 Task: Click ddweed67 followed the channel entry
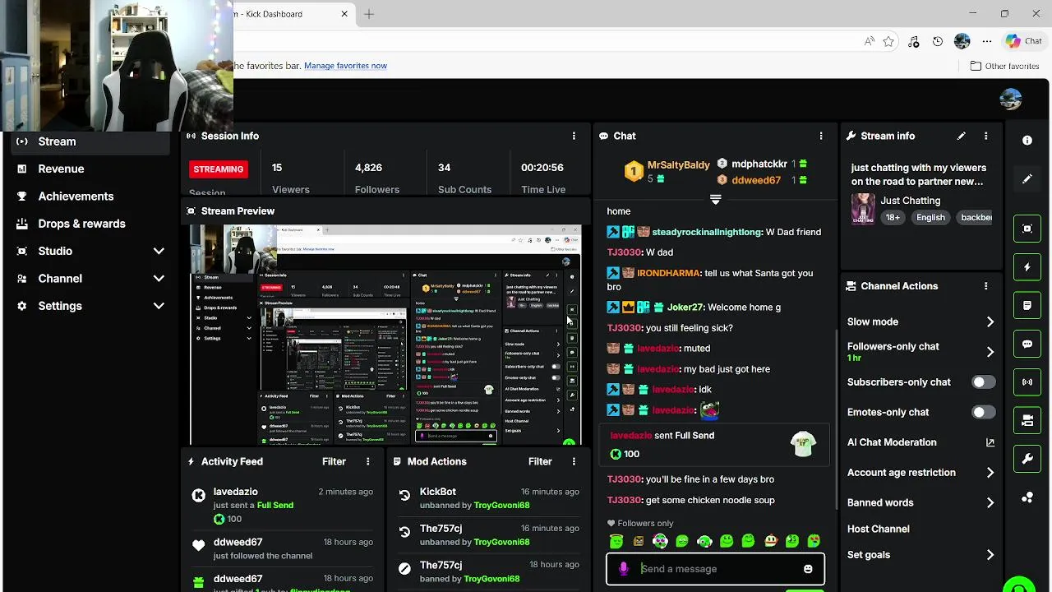pyautogui.click(x=284, y=548)
